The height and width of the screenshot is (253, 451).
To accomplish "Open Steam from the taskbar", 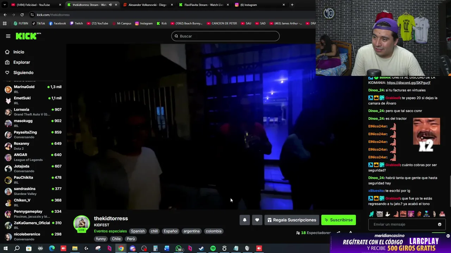I will tap(201, 248).
